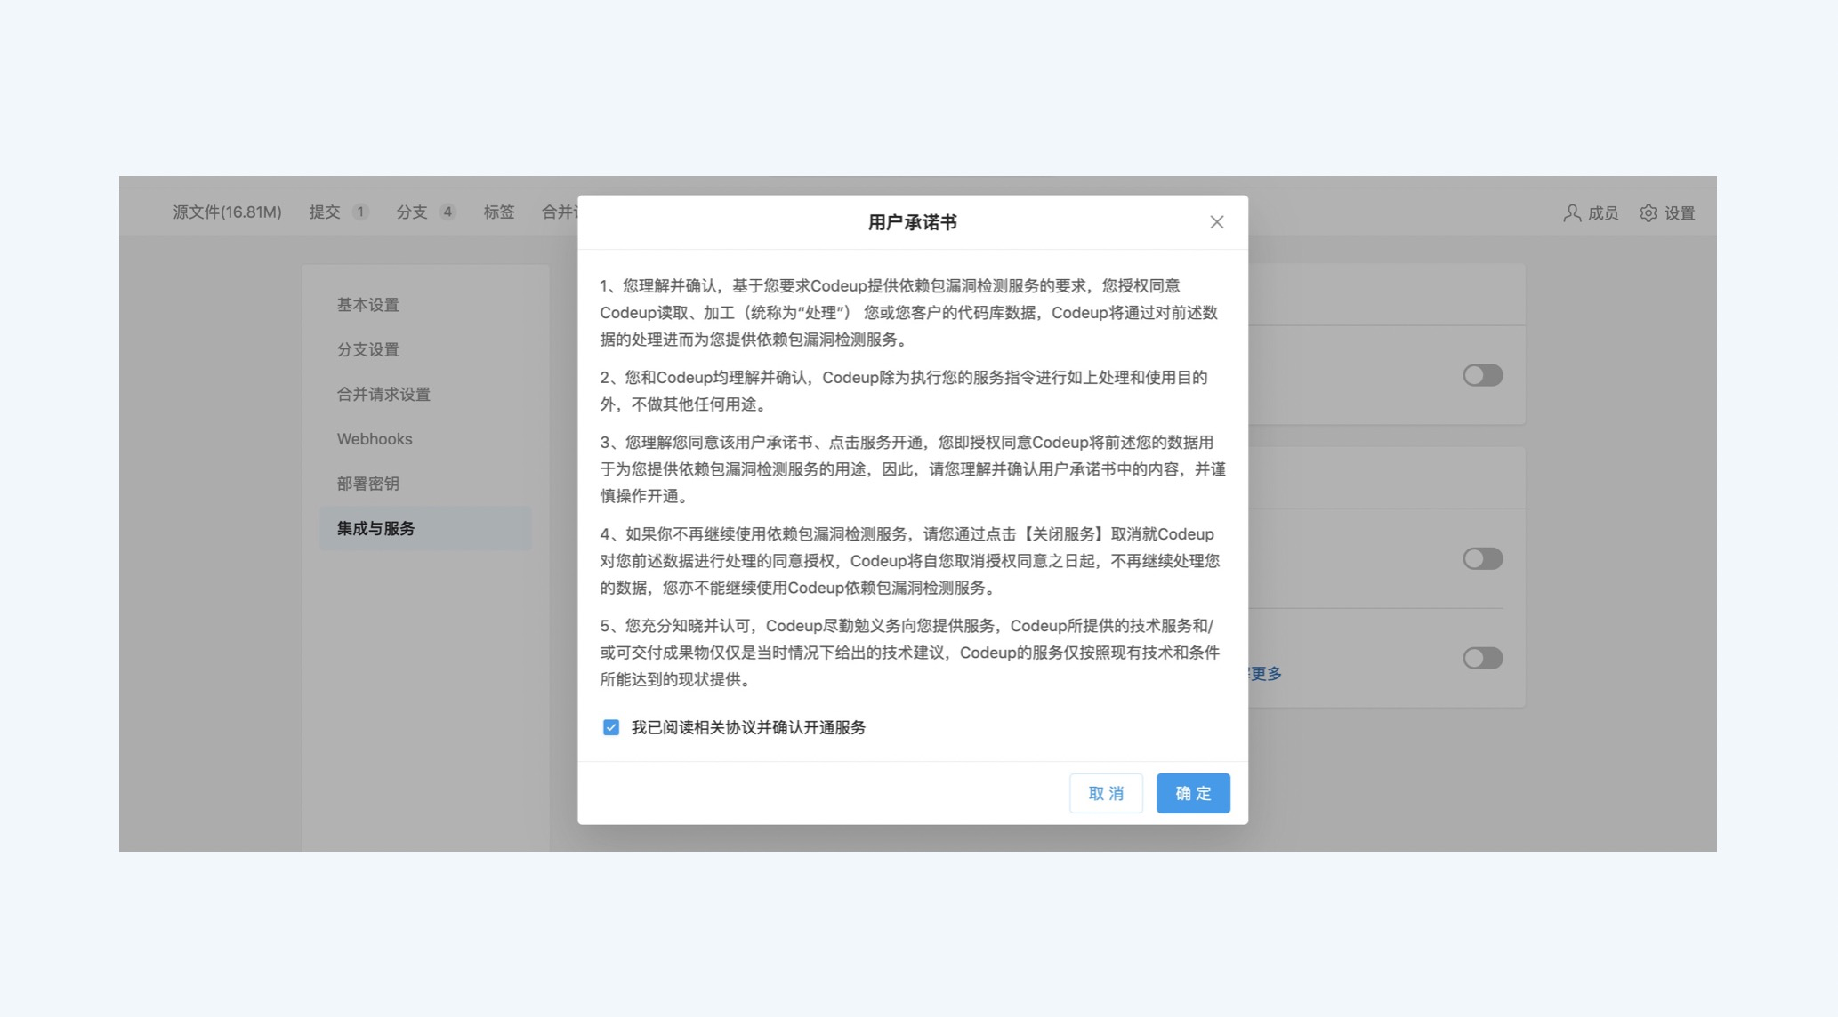This screenshot has width=1838, height=1017.
Task: Switch to the 分支 tab
Action: [412, 212]
